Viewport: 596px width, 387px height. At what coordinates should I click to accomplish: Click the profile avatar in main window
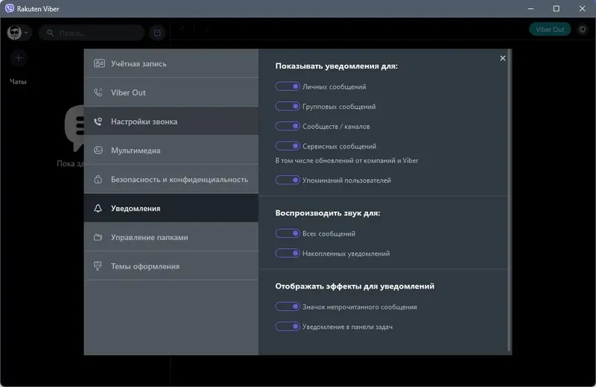pyautogui.click(x=15, y=32)
